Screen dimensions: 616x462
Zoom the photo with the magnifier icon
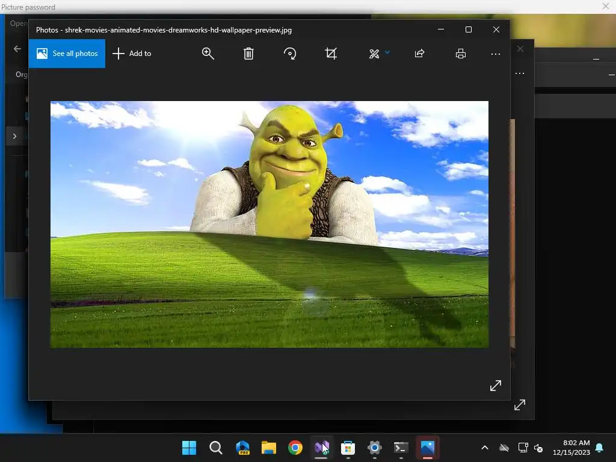pos(208,54)
